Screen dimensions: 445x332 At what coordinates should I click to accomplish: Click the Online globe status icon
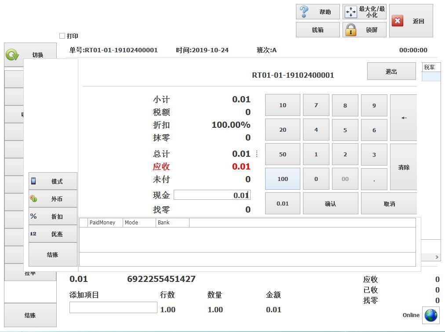[430, 315]
